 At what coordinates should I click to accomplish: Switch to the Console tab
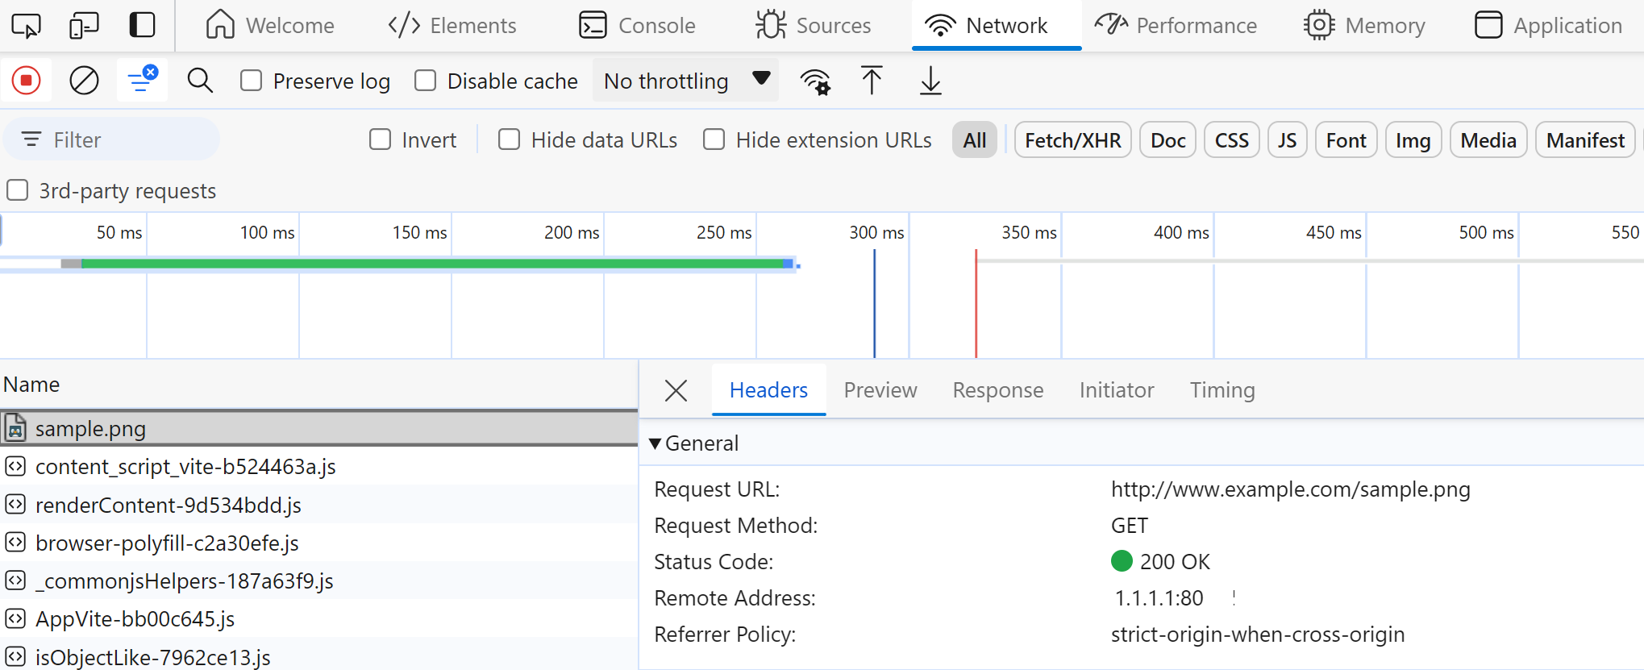click(637, 26)
